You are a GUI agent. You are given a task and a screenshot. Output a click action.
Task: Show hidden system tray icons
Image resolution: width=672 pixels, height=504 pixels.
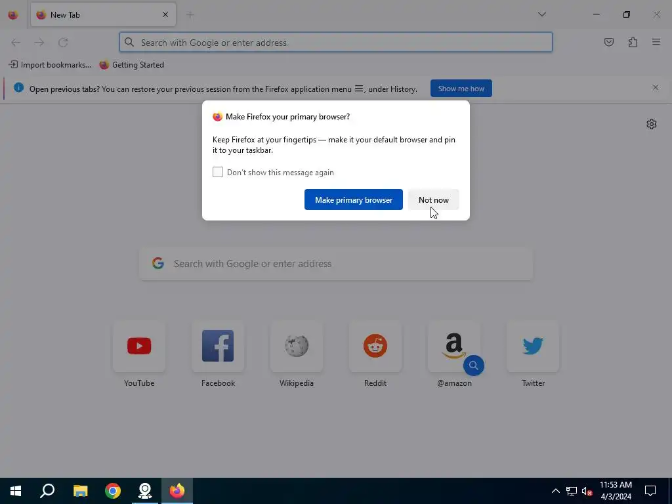click(555, 491)
